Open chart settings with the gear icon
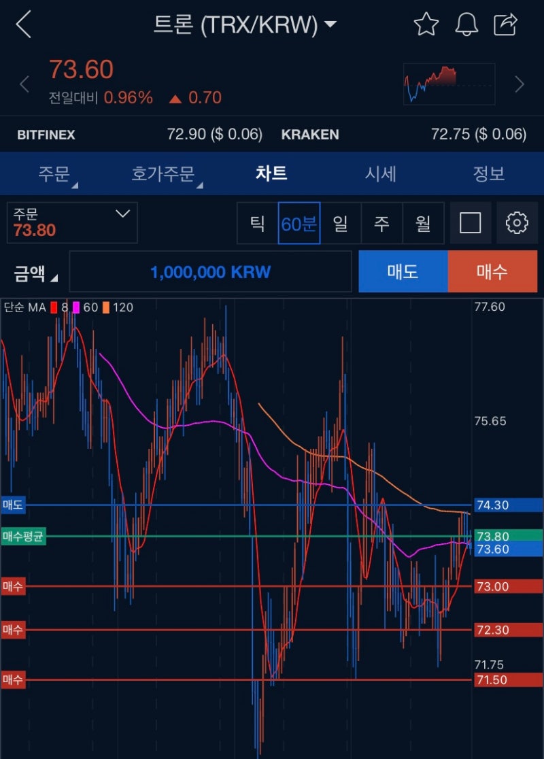This screenshot has height=759, width=544. pos(517,222)
